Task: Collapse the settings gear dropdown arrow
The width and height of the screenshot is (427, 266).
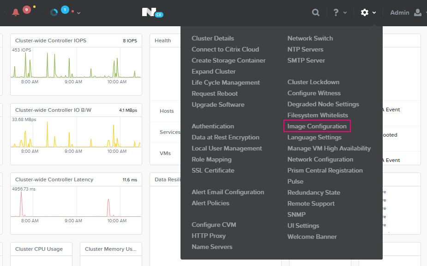Action: click(374, 13)
